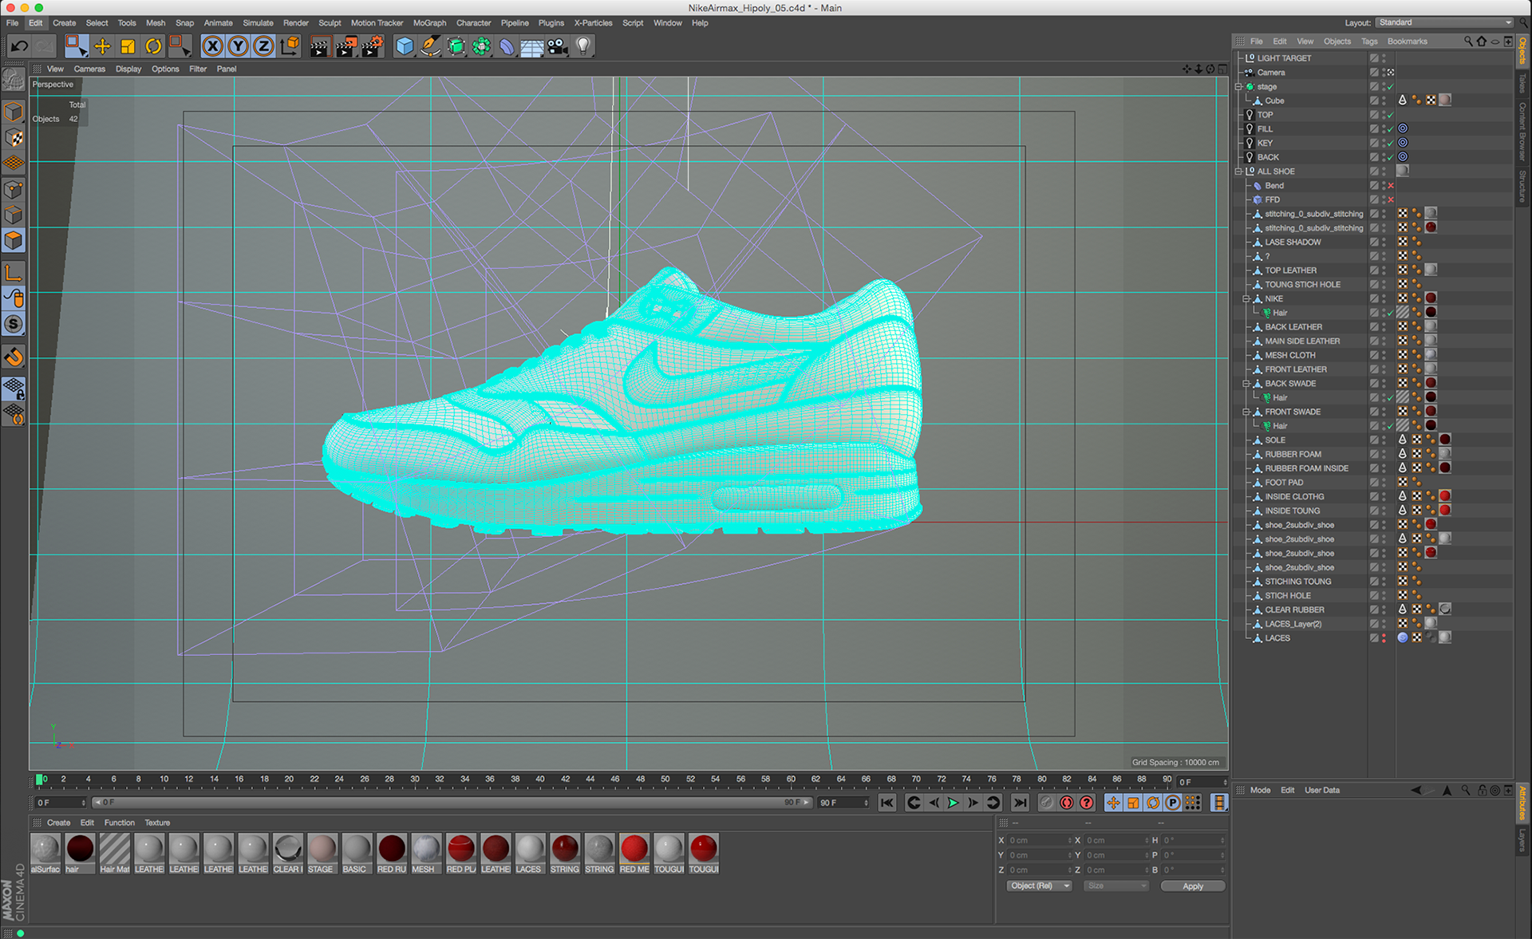Click the Undo arrow icon

click(x=19, y=46)
